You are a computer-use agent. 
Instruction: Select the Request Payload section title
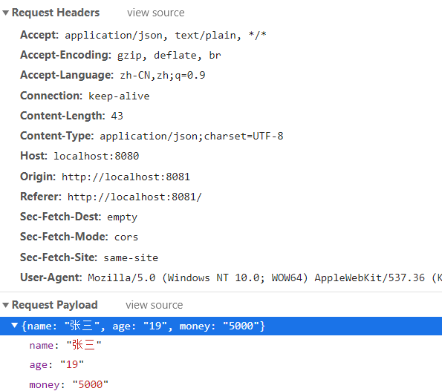pyautogui.click(x=55, y=305)
